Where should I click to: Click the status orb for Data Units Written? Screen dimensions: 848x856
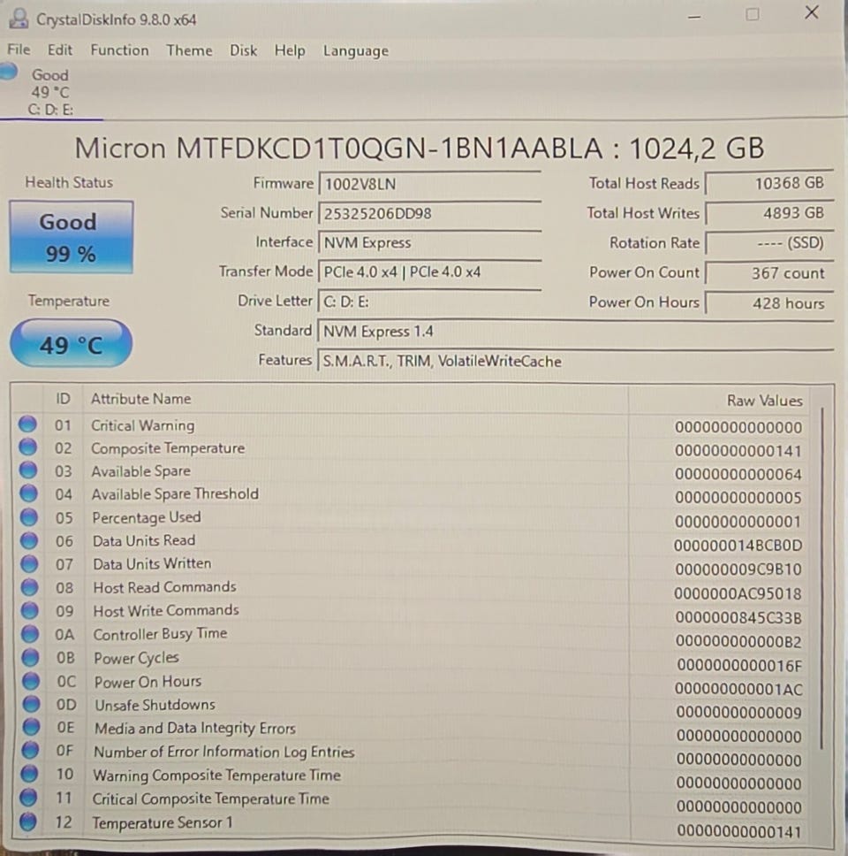point(29,563)
